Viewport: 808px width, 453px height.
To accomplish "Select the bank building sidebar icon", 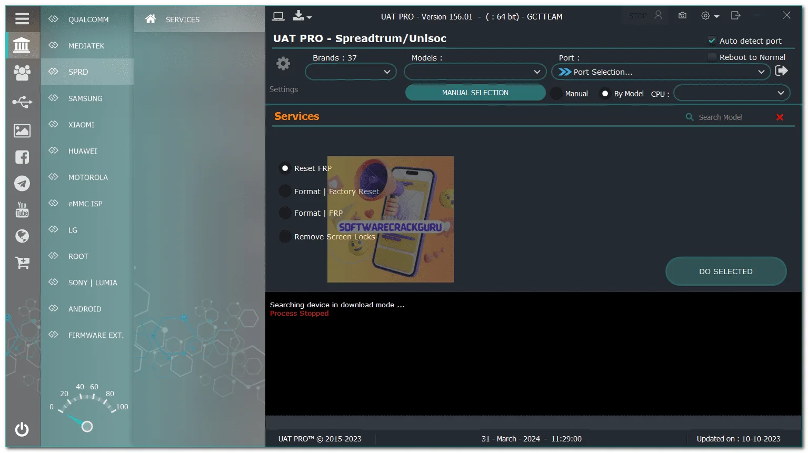I will (22, 45).
